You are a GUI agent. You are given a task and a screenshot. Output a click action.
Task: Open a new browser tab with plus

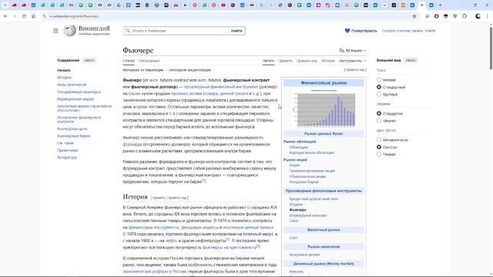coord(441,5)
